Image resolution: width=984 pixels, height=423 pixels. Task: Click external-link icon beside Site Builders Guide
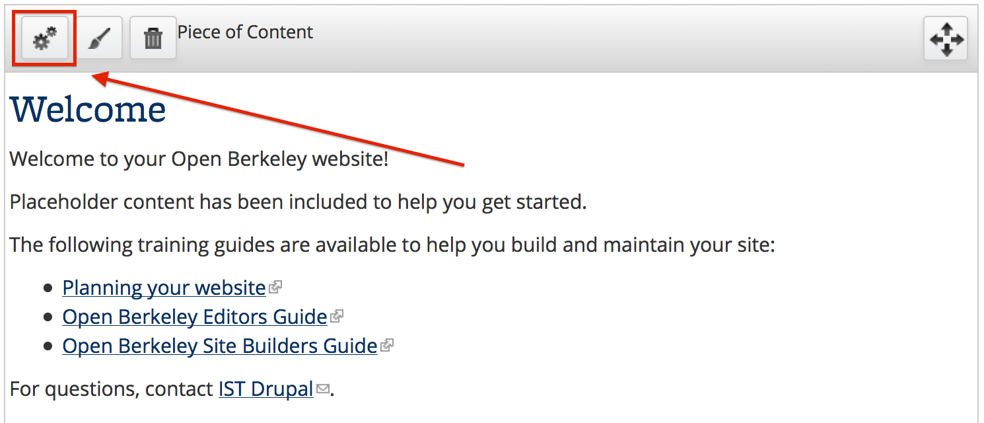(387, 346)
